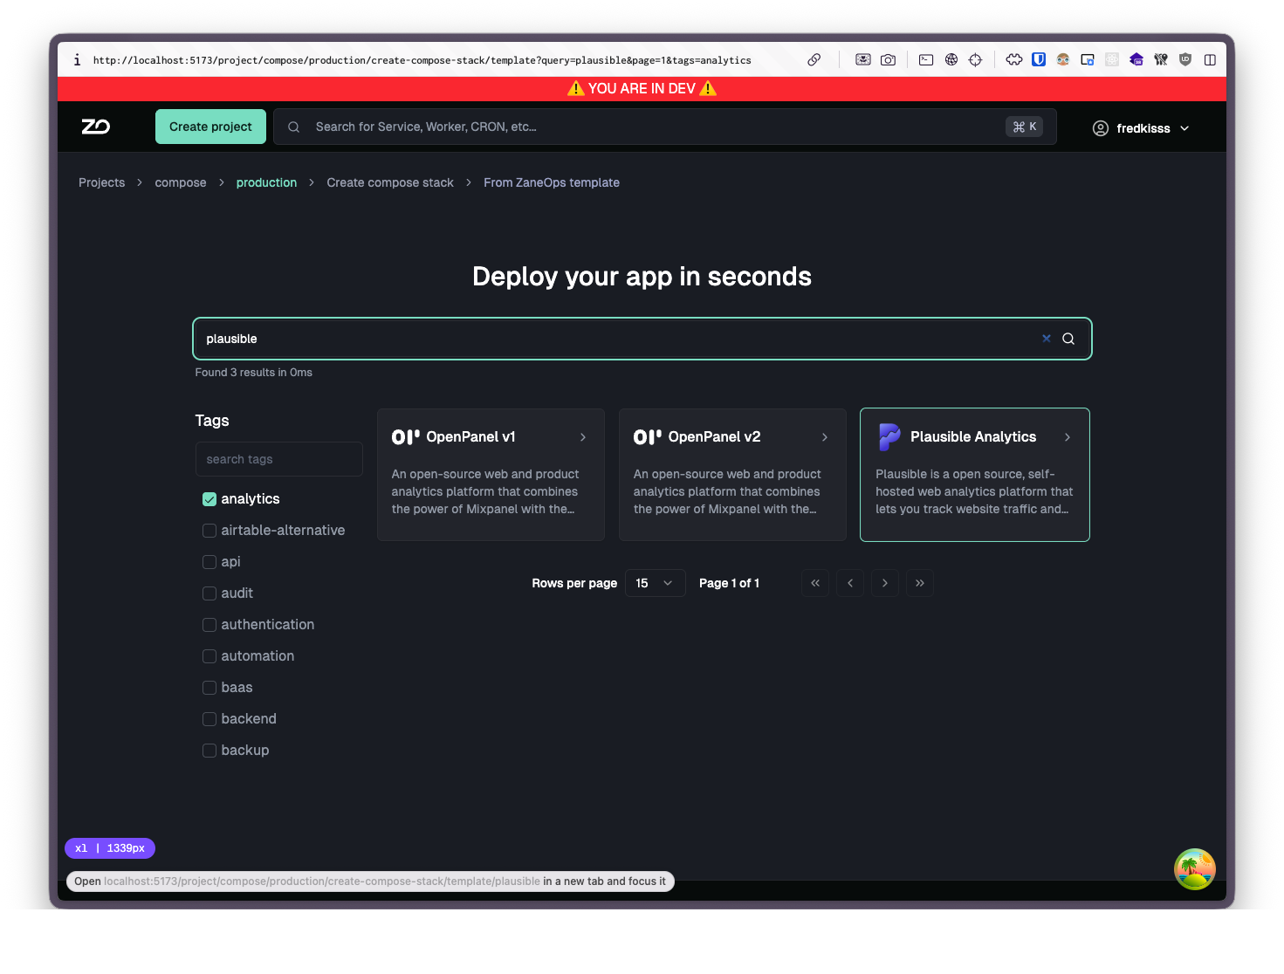Click the React devtools extension icon
1284x974 pixels.
(1112, 60)
